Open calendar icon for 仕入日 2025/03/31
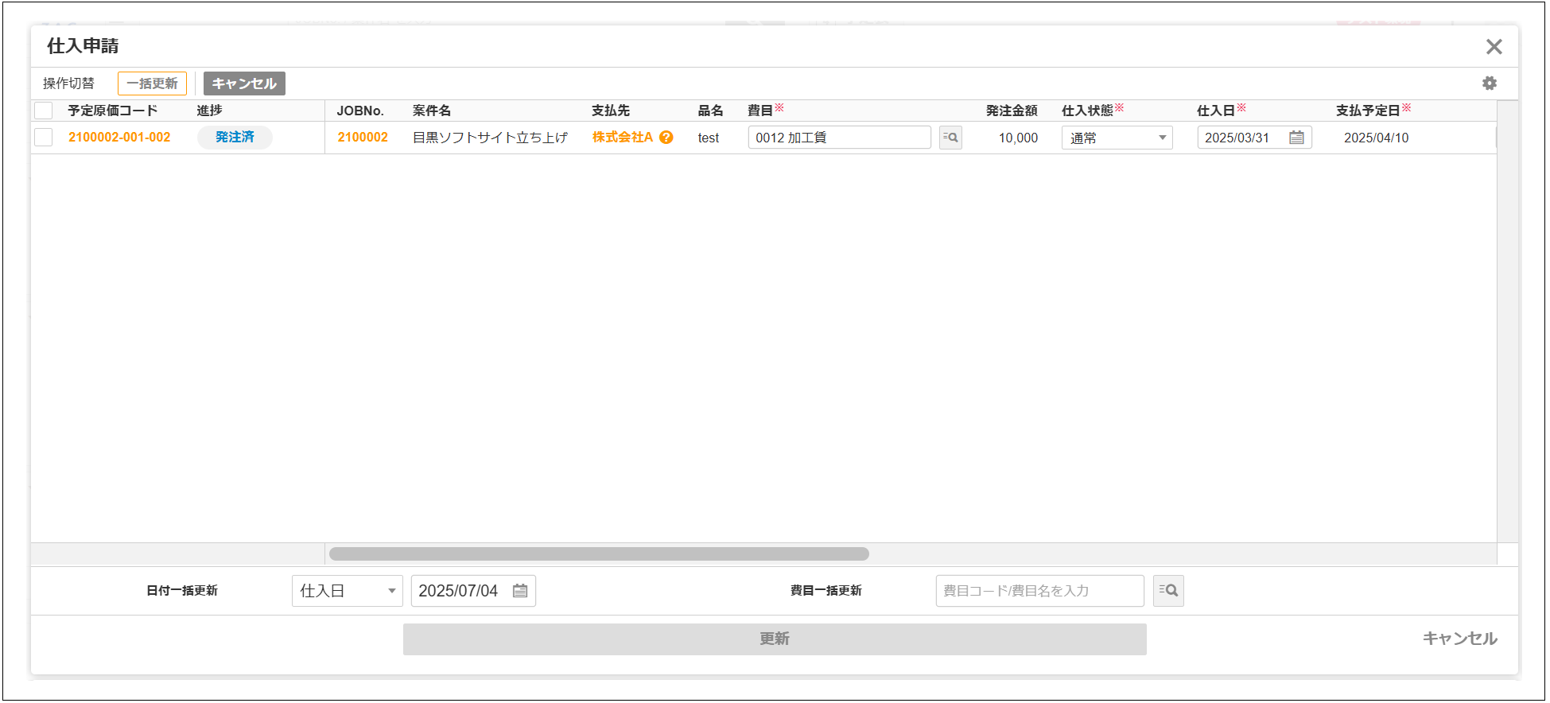Image resolution: width=1550 pixels, height=703 pixels. click(x=1296, y=138)
